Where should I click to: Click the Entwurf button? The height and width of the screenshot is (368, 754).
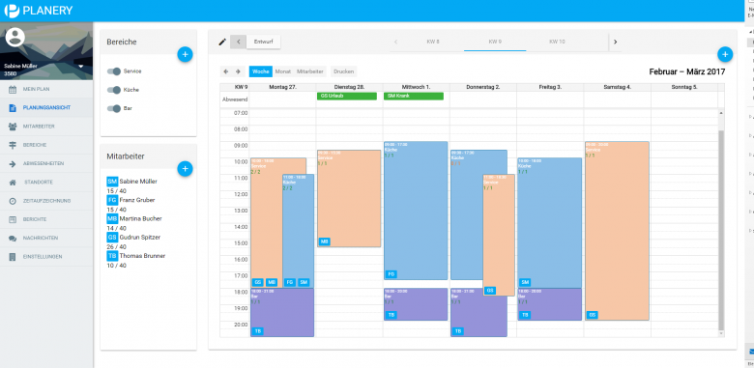coord(264,42)
